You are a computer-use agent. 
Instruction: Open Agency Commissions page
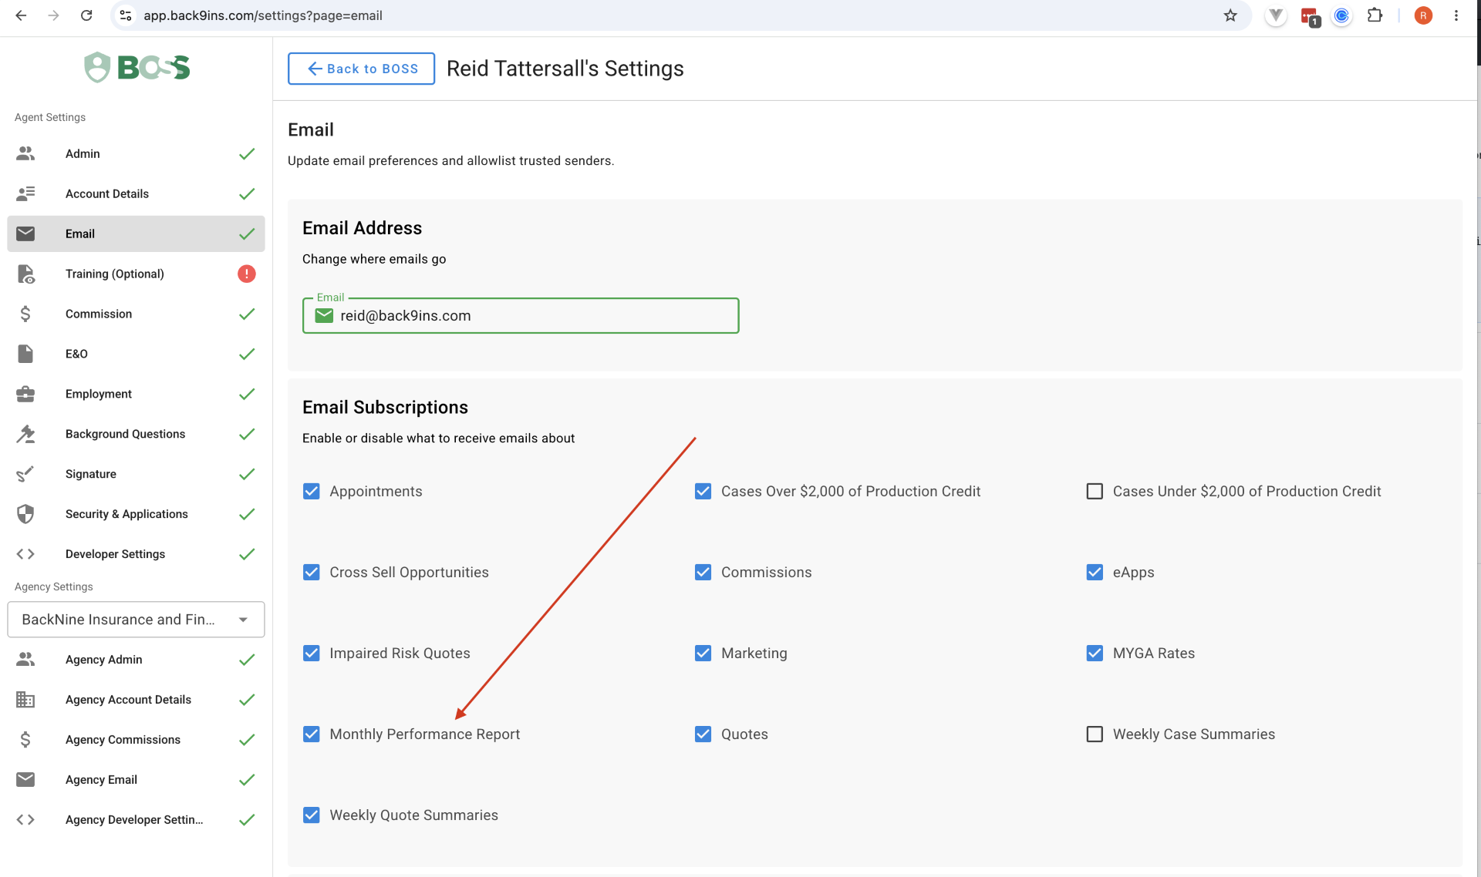[x=136, y=740]
